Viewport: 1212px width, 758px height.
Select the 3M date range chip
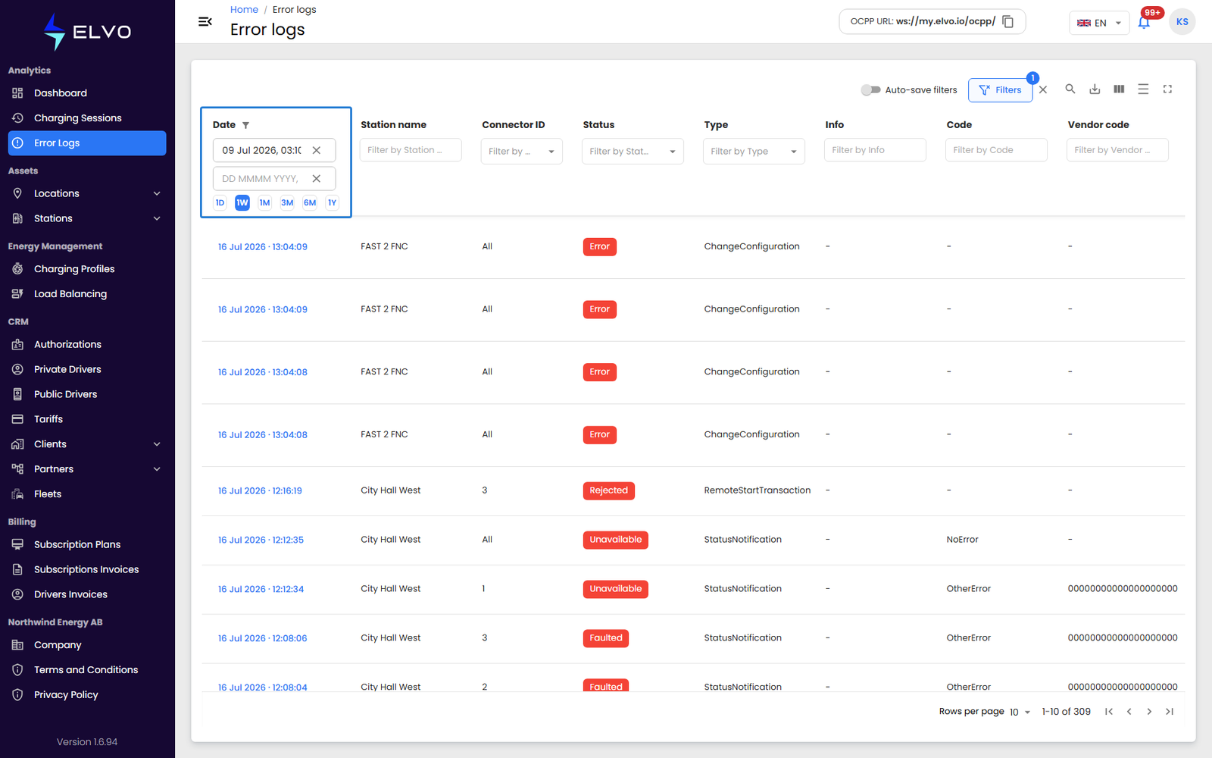click(x=287, y=202)
